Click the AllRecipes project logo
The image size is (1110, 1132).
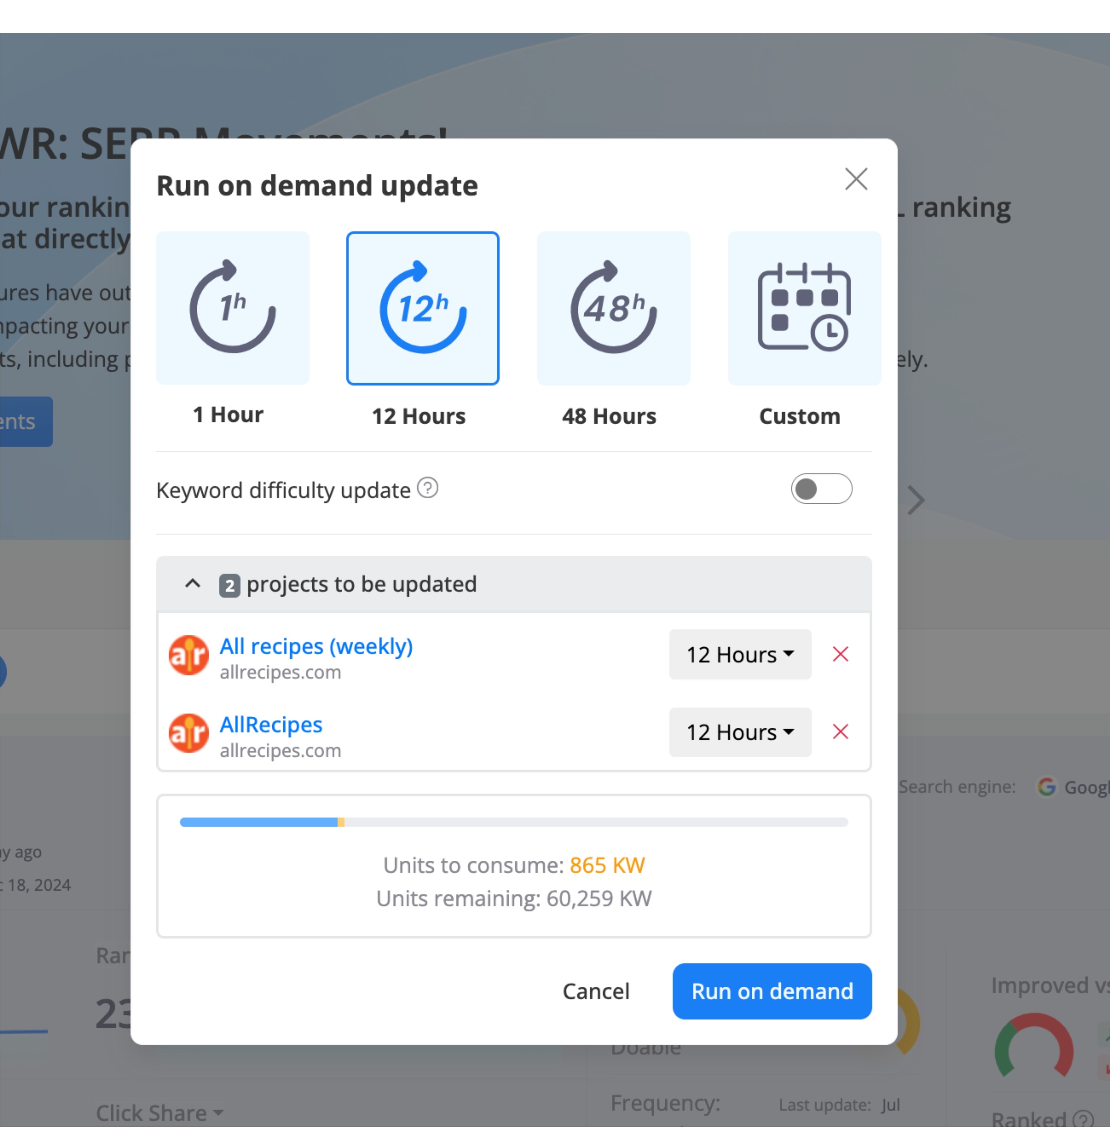[x=188, y=733]
